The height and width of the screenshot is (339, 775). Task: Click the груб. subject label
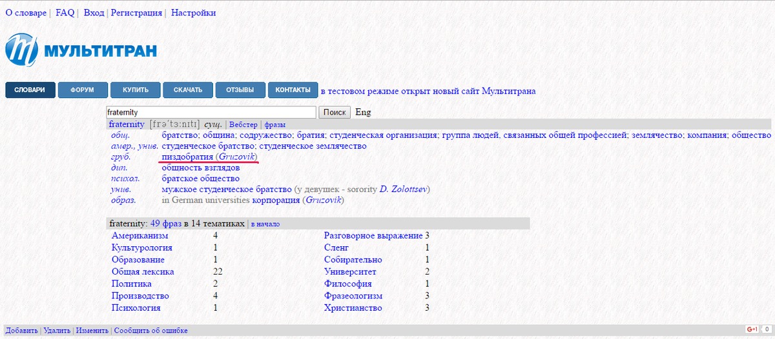[121, 157]
